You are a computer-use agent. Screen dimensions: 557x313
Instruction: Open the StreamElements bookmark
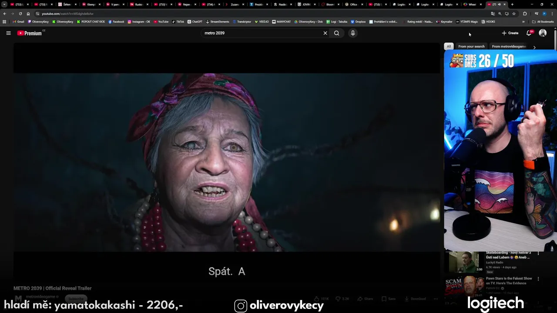click(x=218, y=22)
